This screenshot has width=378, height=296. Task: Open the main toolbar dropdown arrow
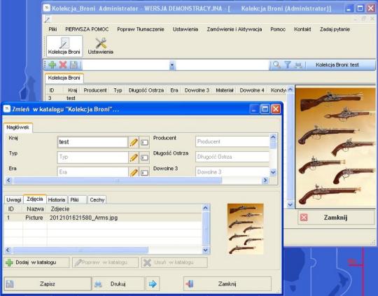pos(172,65)
